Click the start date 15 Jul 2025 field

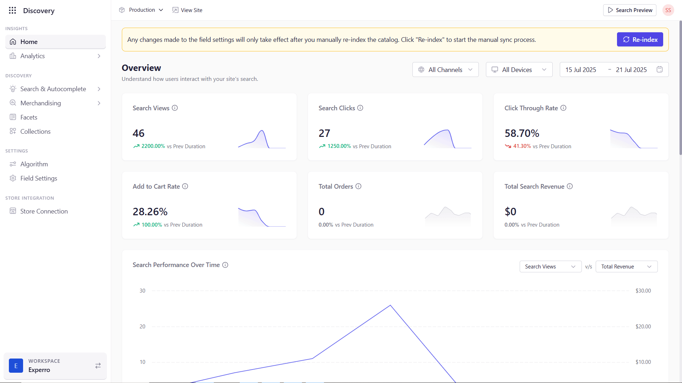[581, 70]
